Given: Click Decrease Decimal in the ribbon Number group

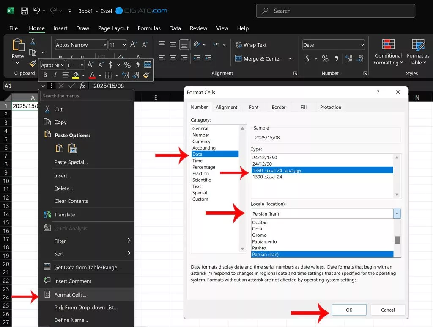Looking at the screenshot, I should (360, 58).
